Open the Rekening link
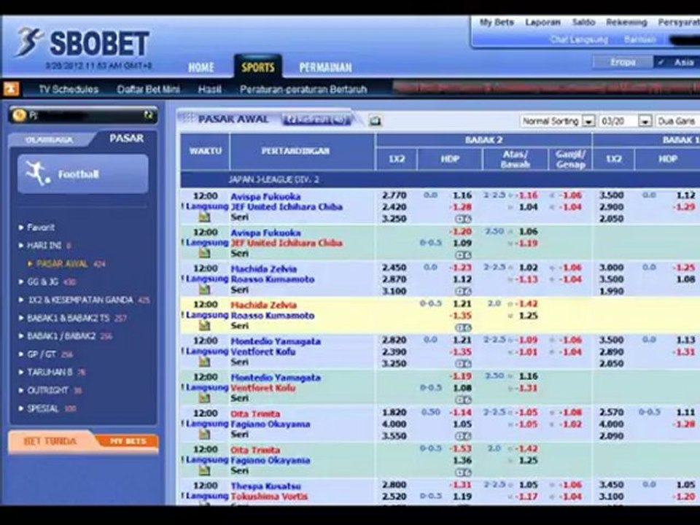This screenshot has height=525, width=700. pyautogui.click(x=626, y=23)
